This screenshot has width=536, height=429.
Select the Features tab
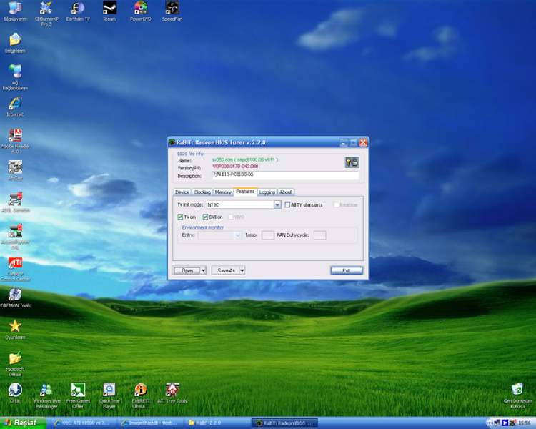coord(245,192)
